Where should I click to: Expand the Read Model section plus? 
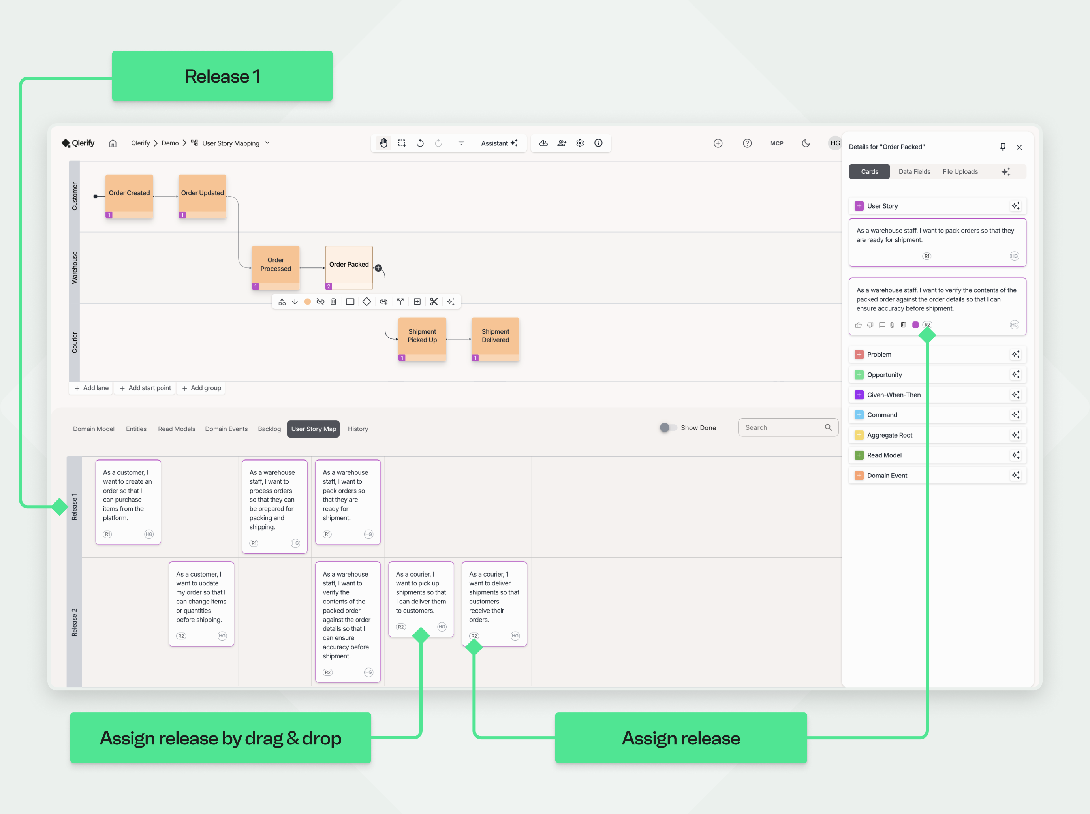pyautogui.click(x=859, y=455)
